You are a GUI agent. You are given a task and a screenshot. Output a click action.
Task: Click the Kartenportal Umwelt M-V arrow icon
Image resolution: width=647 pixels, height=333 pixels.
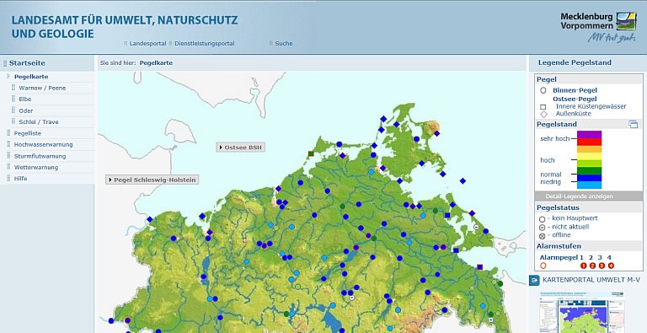534,280
